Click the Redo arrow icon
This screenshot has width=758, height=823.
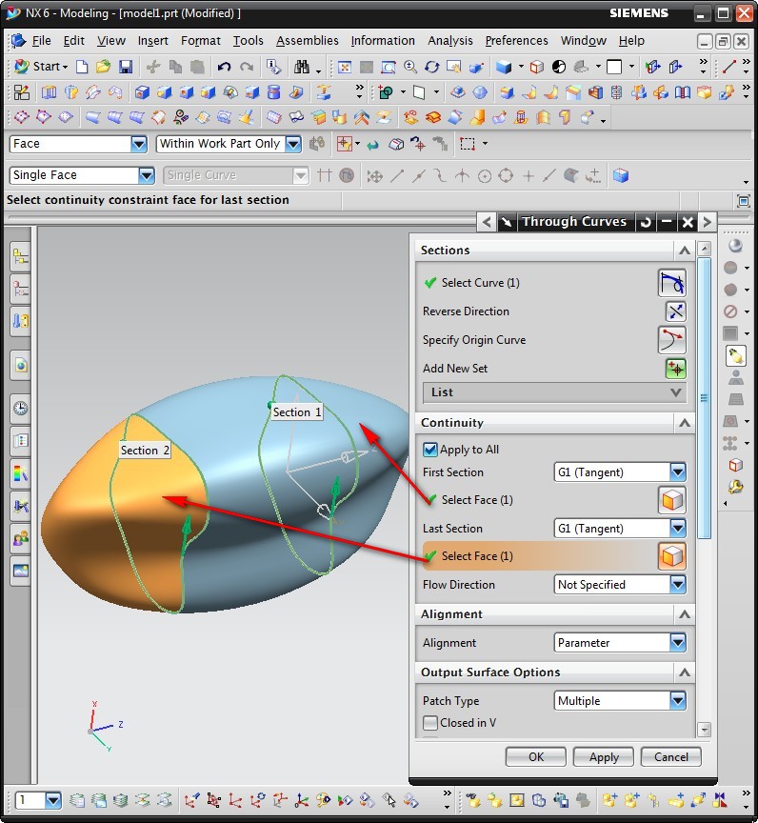pyautogui.click(x=247, y=67)
